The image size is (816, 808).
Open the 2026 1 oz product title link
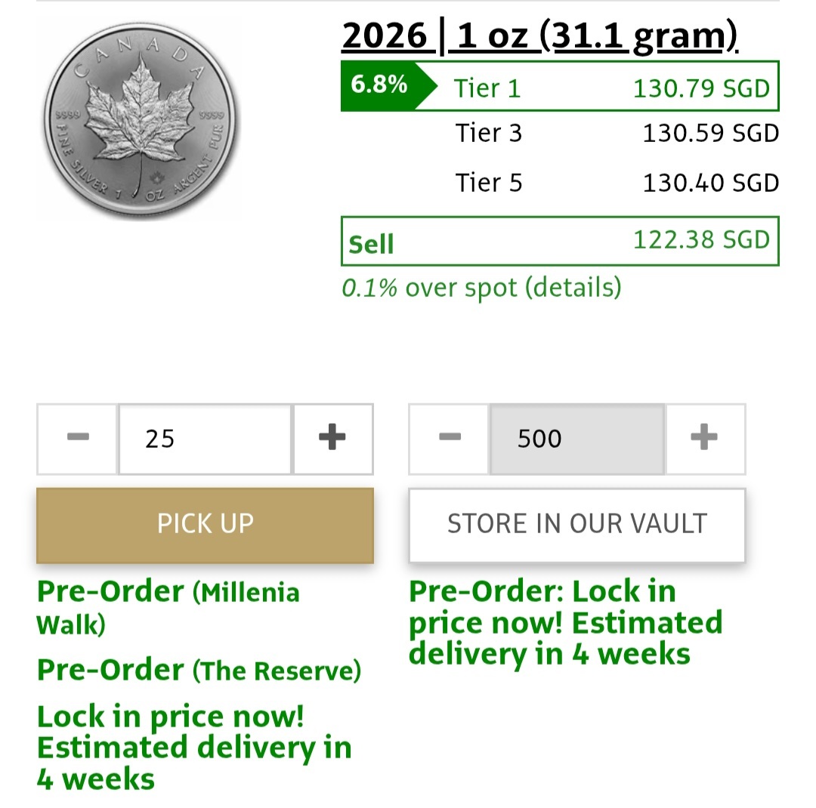coord(539,36)
